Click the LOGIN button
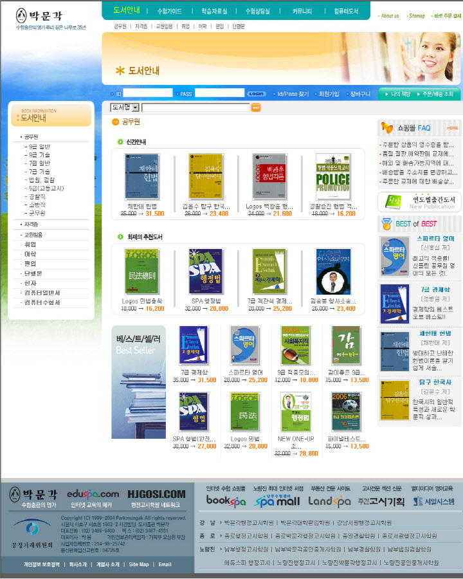This screenshot has width=463, height=579. coord(257,94)
